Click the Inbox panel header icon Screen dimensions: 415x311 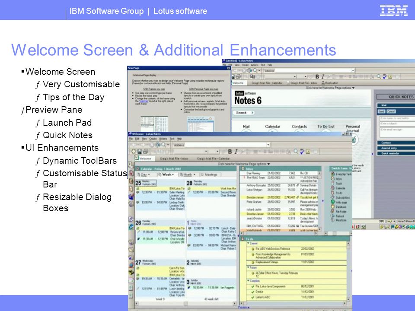(243, 168)
